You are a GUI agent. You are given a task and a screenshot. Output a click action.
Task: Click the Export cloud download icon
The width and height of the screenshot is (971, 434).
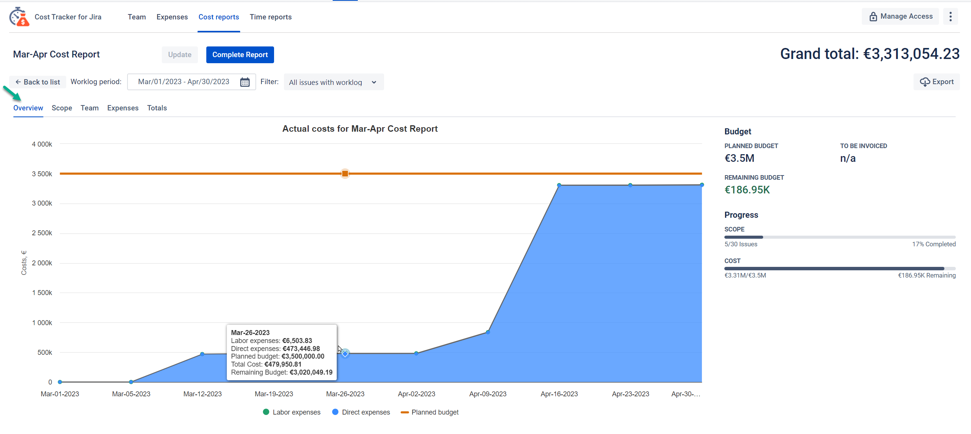pos(925,82)
